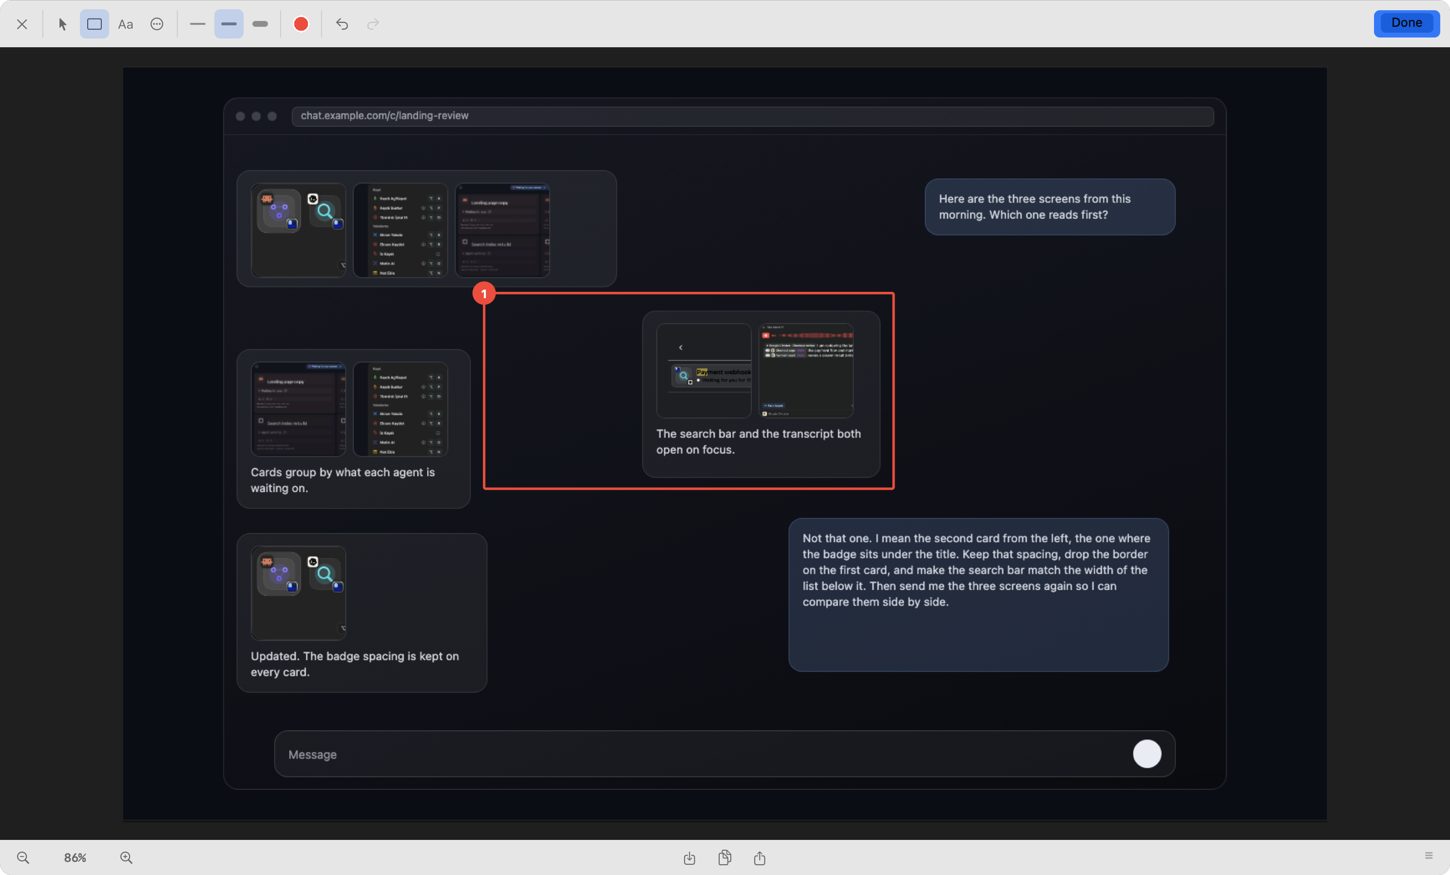The height and width of the screenshot is (875, 1450).
Task: Click the chat.example.com address bar
Action: (x=753, y=116)
